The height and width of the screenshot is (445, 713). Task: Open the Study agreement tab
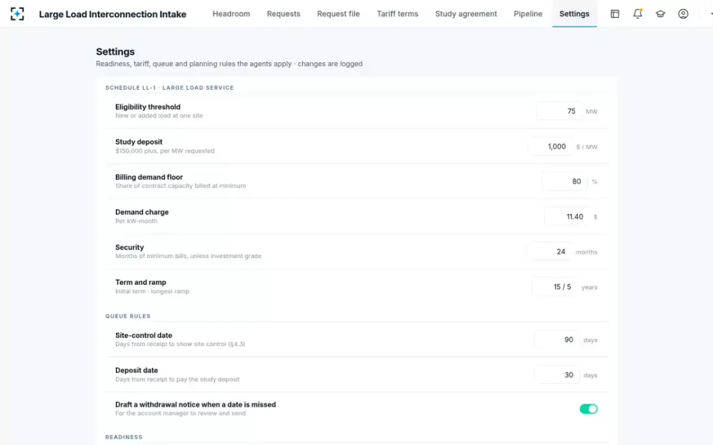[x=466, y=14]
